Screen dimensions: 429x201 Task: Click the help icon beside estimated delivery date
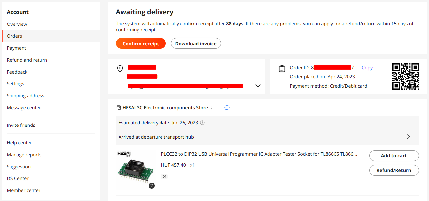(202, 123)
